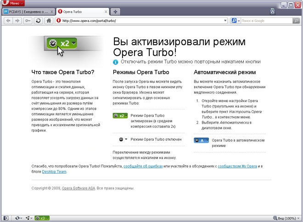Close the PCDAYS tab
Image resolution: width=303 pixels, height=222 pixels.
click(52, 12)
